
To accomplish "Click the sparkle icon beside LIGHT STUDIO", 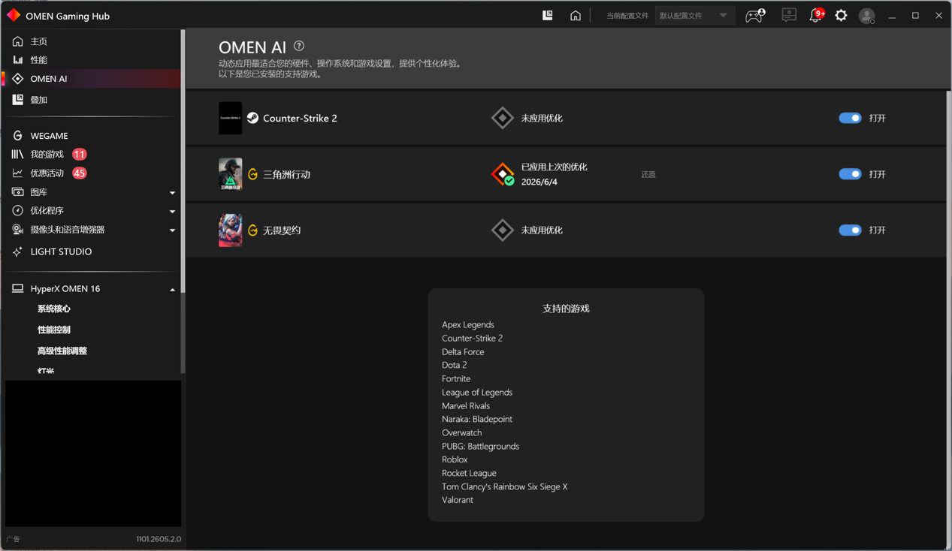I will click(17, 252).
